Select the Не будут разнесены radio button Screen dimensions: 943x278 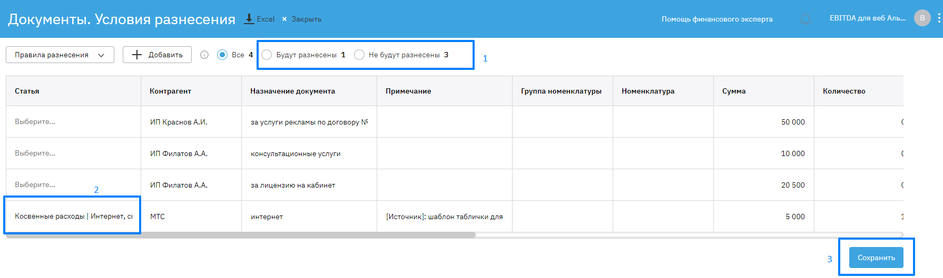(x=359, y=55)
